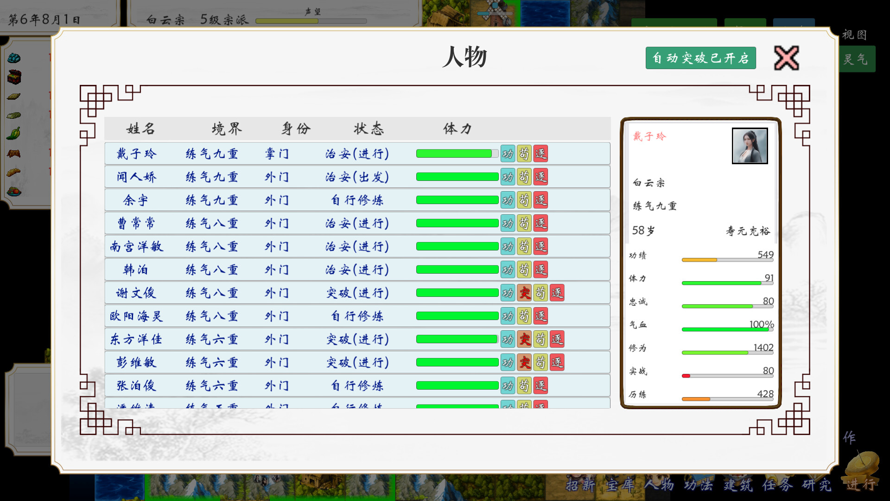Select the blue ore icon in left sidebar
The width and height of the screenshot is (890, 501).
pyautogui.click(x=13, y=58)
